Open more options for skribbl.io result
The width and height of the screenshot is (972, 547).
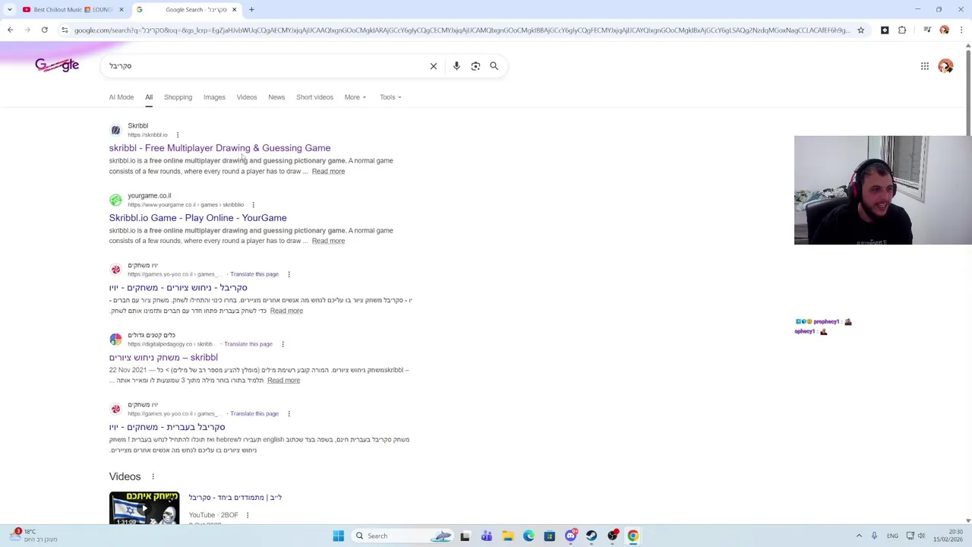(x=178, y=135)
